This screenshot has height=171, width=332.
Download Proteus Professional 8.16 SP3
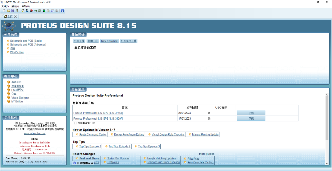pyautogui.click(x=251, y=119)
